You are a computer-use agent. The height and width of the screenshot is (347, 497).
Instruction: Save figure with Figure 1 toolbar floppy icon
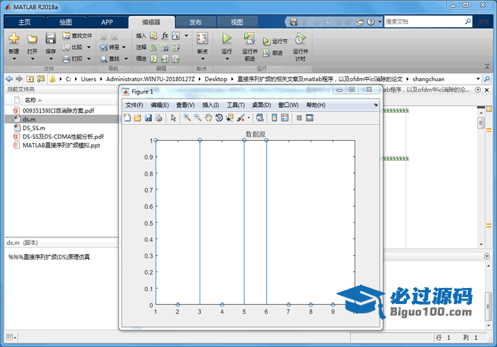[x=148, y=118]
